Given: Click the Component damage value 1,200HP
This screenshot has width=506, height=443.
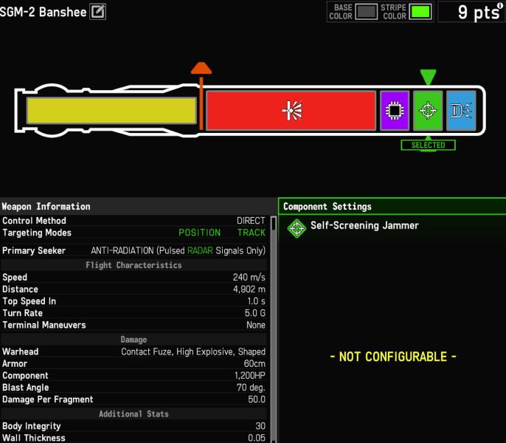Looking at the screenshot, I should pyautogui.click(x=250, y=376).
